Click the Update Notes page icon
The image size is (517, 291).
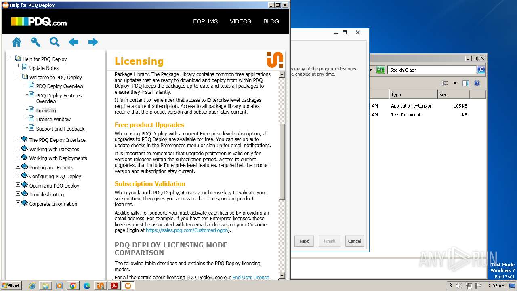pos(25,67)
